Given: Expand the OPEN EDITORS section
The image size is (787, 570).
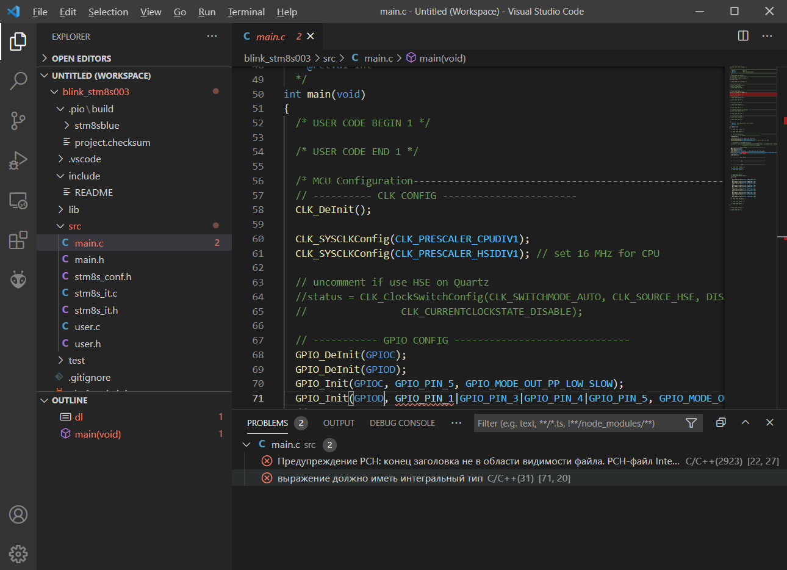Looking at the screenshot, I should pos(81,59).
